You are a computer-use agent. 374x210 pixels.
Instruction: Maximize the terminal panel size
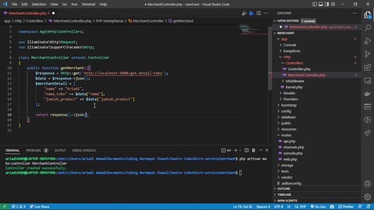click(x=261, y=150)
